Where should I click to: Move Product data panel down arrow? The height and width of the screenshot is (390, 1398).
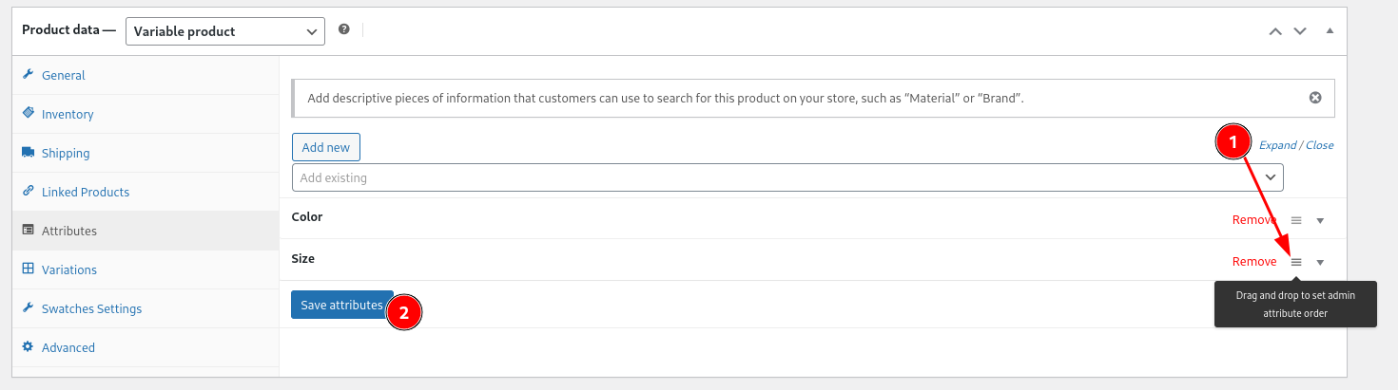pos(1300,31)
